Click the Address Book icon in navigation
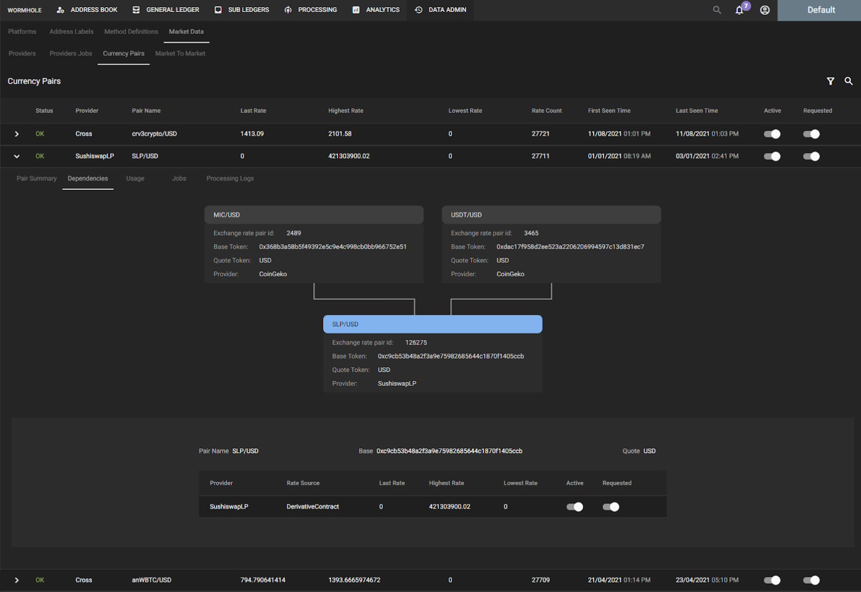 point(60,10)
